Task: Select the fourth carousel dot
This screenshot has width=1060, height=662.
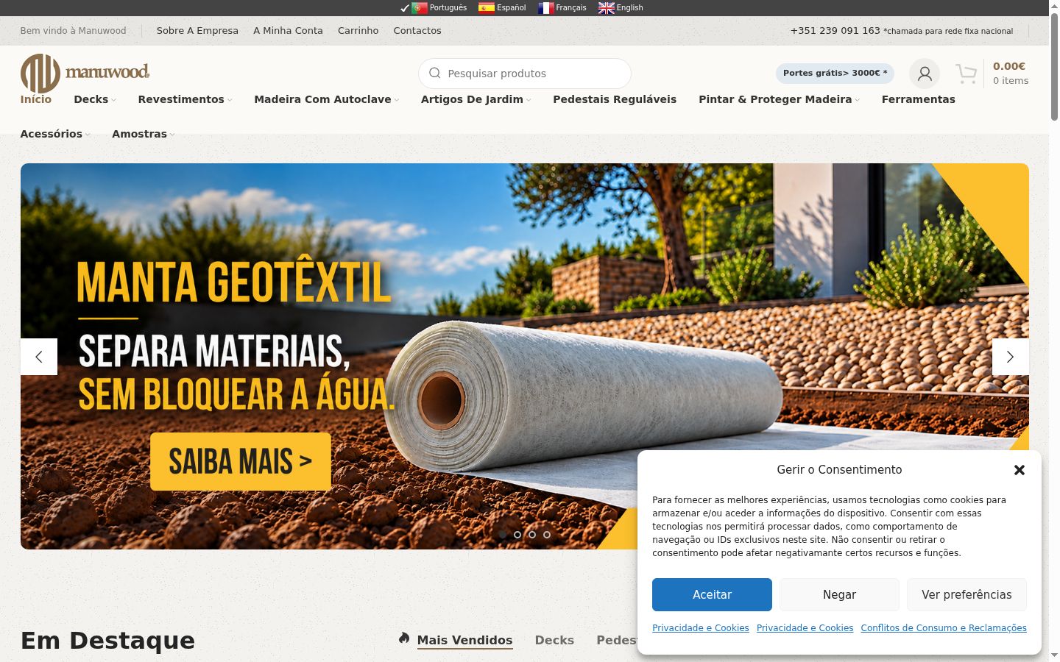Action: [x=547, y=535]
